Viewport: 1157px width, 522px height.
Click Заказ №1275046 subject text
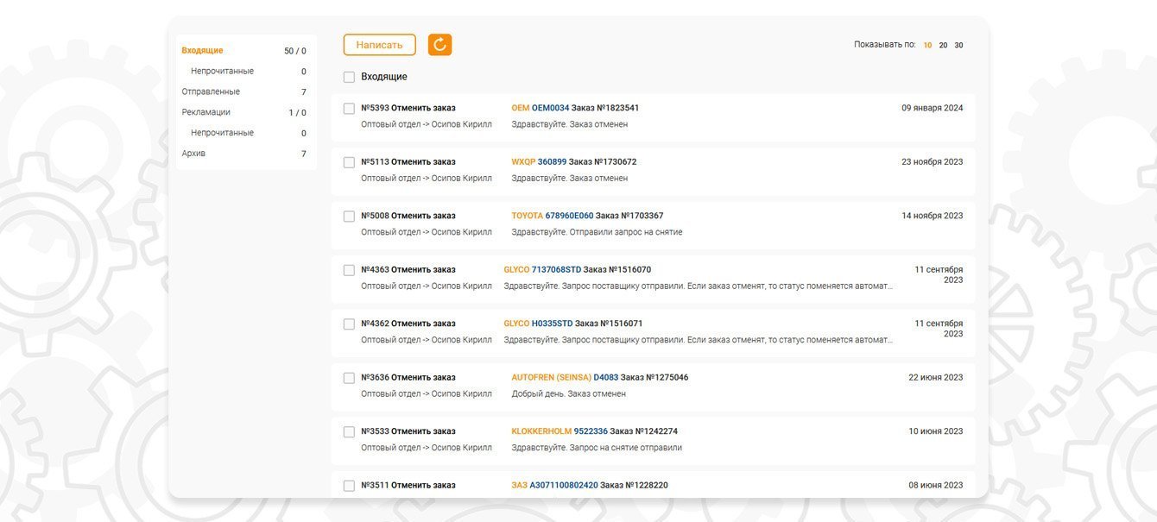pyautogui.click(x=654, y=378)
